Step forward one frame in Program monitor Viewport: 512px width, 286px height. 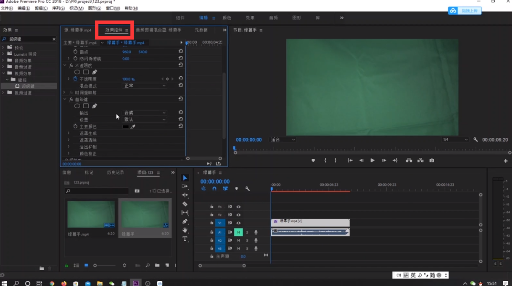tap(384, 160)
